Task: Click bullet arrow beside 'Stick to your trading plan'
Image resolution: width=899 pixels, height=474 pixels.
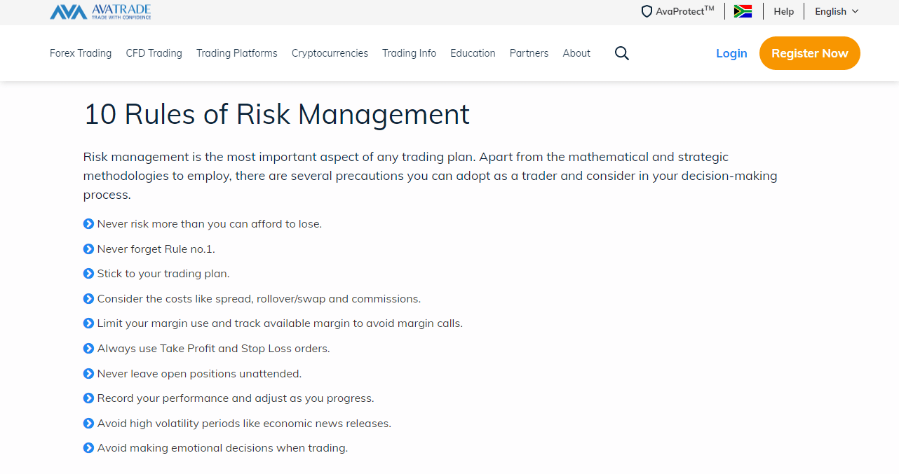Action: click(x=88, y=274)
